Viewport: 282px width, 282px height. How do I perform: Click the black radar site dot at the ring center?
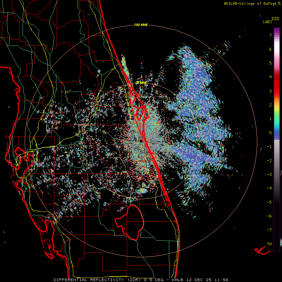(141, 141)
